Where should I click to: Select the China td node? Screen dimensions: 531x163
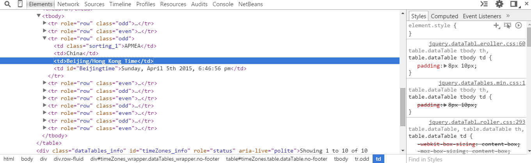(76, 53)
